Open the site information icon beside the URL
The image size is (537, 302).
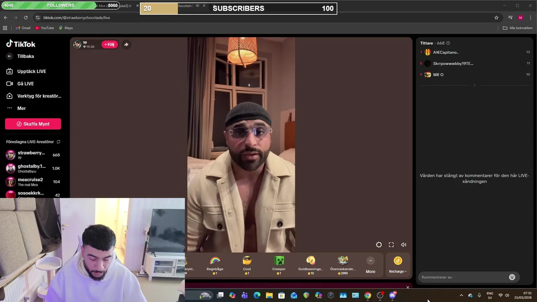tap(37, 18)
